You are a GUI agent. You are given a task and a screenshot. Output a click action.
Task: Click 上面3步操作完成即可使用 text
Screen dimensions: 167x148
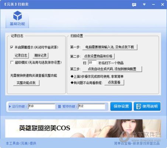click(x=97, y=77)
